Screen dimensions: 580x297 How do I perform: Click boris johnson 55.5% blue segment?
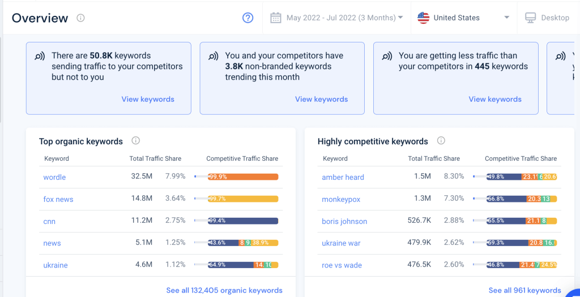pos(506,221)
